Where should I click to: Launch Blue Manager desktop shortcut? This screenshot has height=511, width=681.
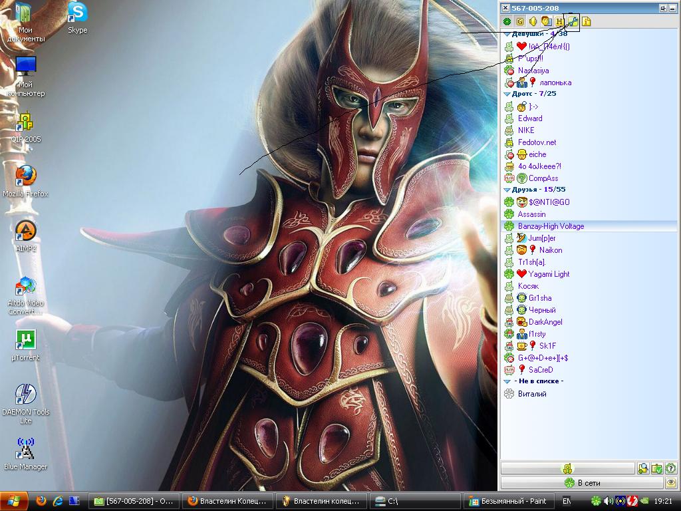click(x=26, y=454)
